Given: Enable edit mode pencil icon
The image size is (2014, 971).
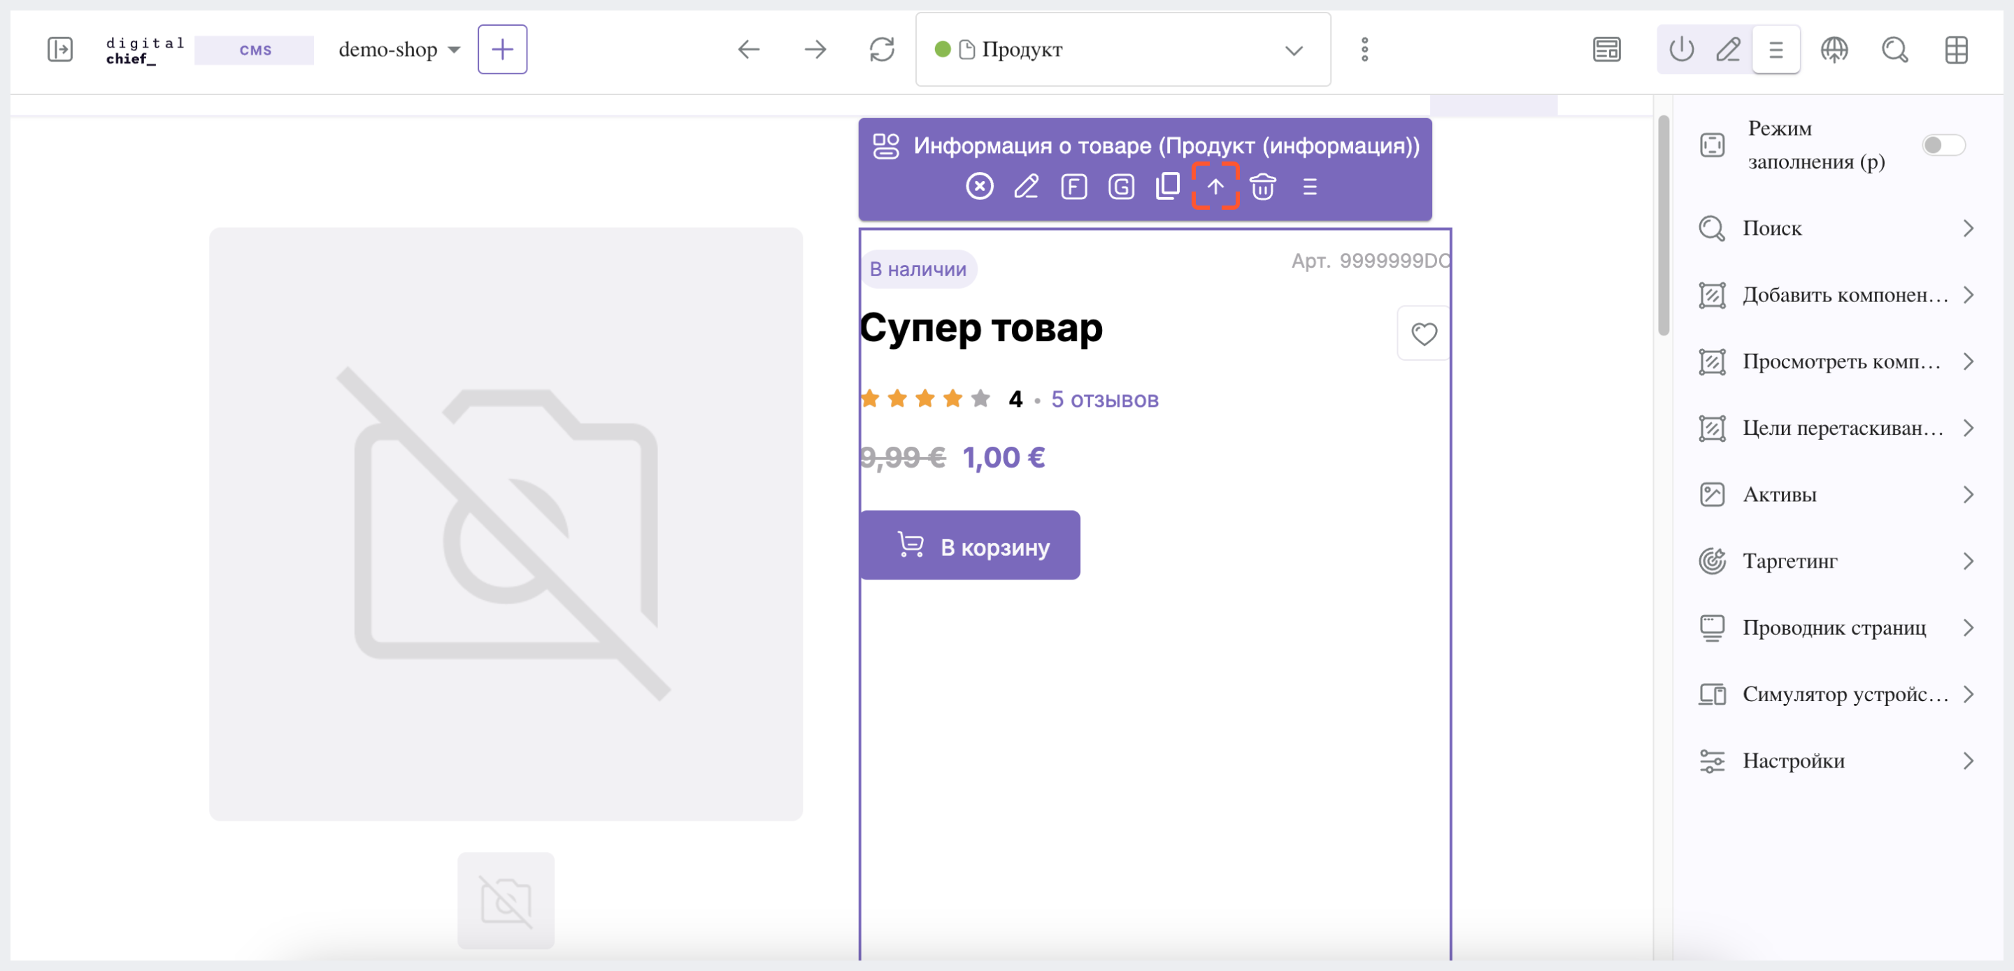Looking at the screenshot, I should click(1727, 49).
